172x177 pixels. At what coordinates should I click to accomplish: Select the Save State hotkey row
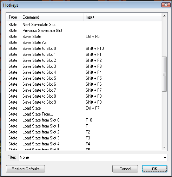point(84,37)
